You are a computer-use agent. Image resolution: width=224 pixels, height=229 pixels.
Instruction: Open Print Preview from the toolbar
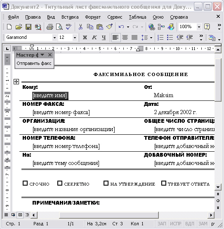(59, 27)
